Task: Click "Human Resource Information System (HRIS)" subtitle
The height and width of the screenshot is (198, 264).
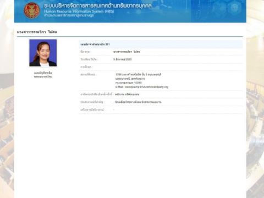Action: pos(79,12)
